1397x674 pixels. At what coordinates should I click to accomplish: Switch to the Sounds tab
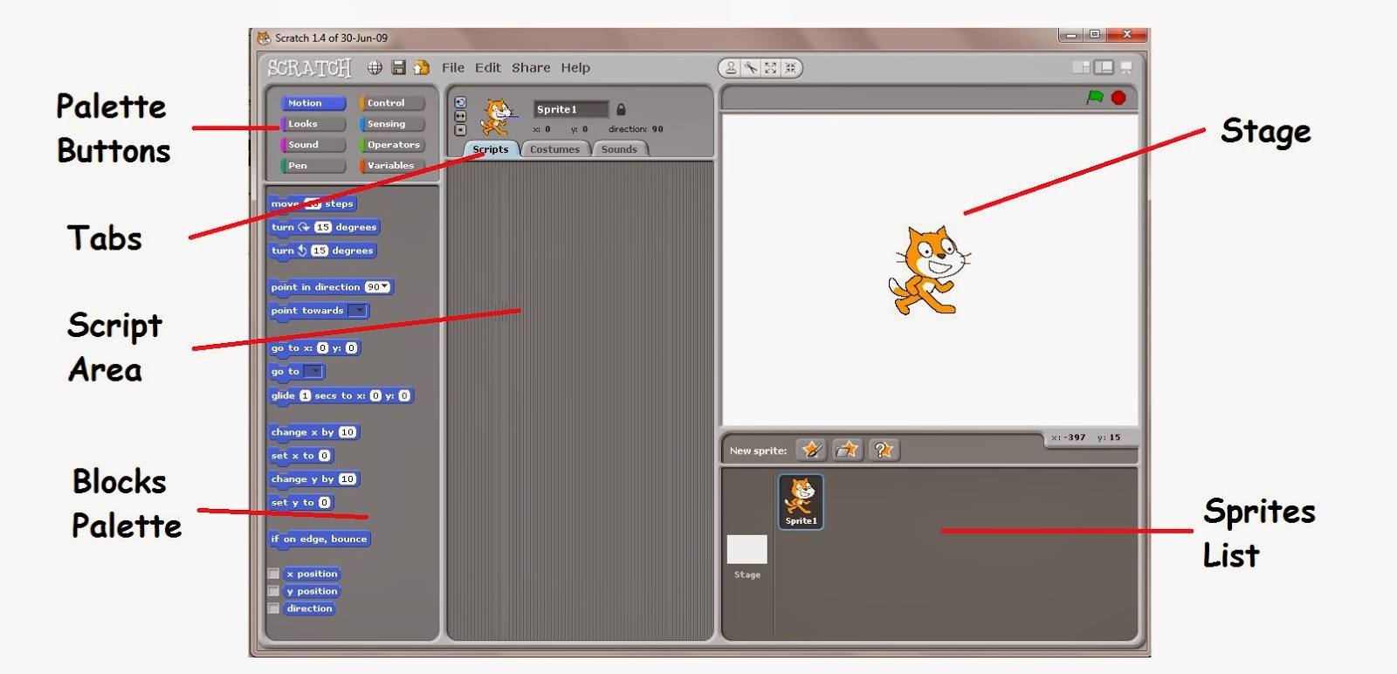pos(619,149)
